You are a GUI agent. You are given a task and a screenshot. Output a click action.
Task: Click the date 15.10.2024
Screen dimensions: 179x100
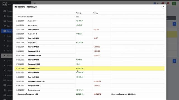tap(20, 21)
